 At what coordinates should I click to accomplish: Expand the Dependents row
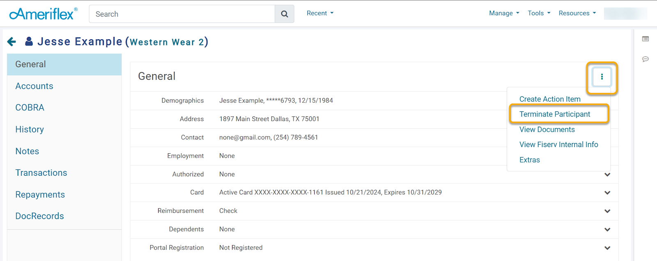607,229
